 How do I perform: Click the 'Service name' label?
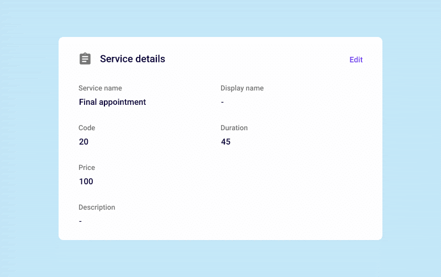coord(100,88)
